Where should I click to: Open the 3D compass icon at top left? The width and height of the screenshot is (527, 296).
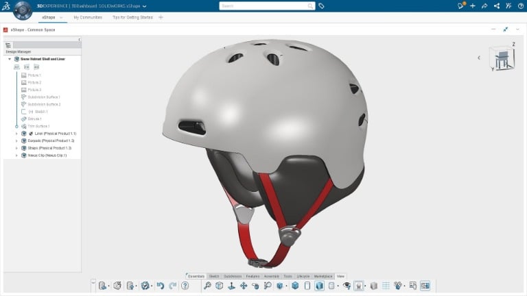pyautogui.click(x=23, y=10)
